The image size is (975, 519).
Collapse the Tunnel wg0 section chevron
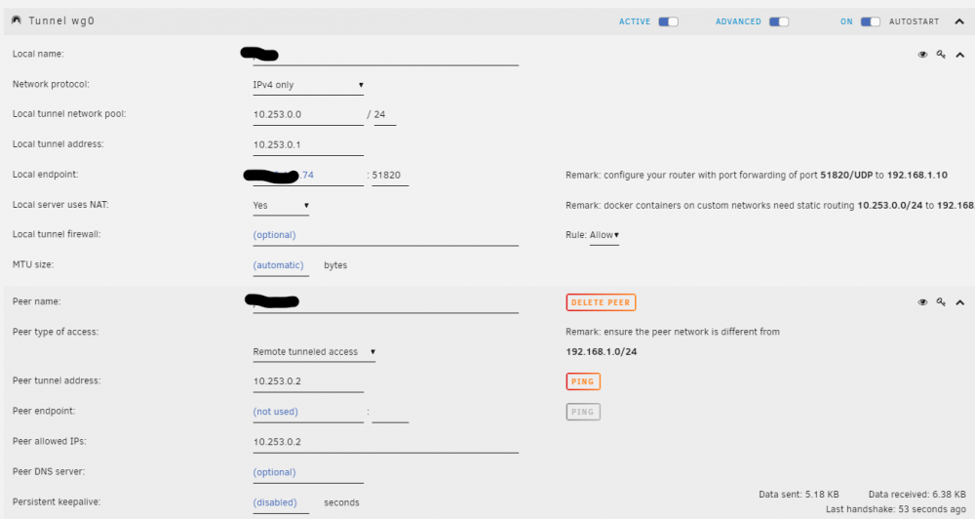pos(959,21)
